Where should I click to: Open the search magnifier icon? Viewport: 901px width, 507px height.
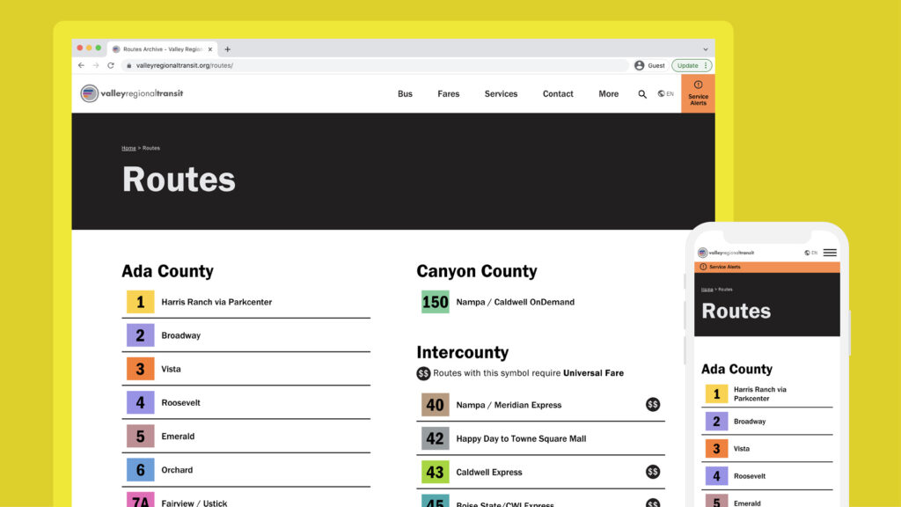point(641,93)
